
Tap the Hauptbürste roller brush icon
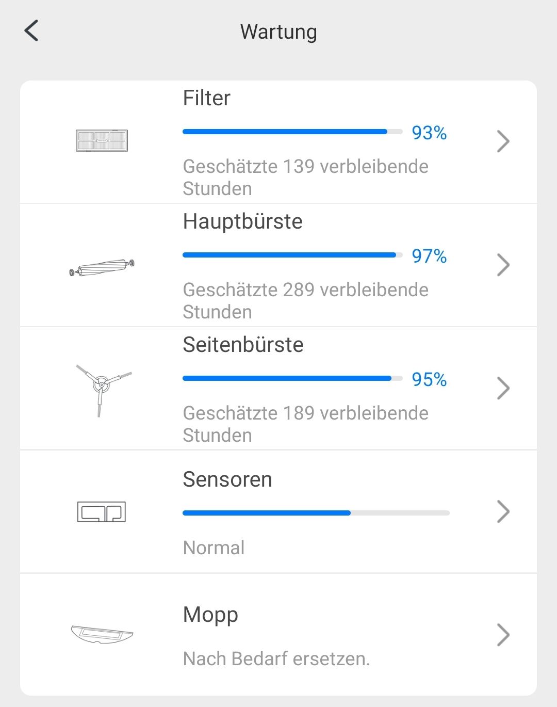click(102, 267)
